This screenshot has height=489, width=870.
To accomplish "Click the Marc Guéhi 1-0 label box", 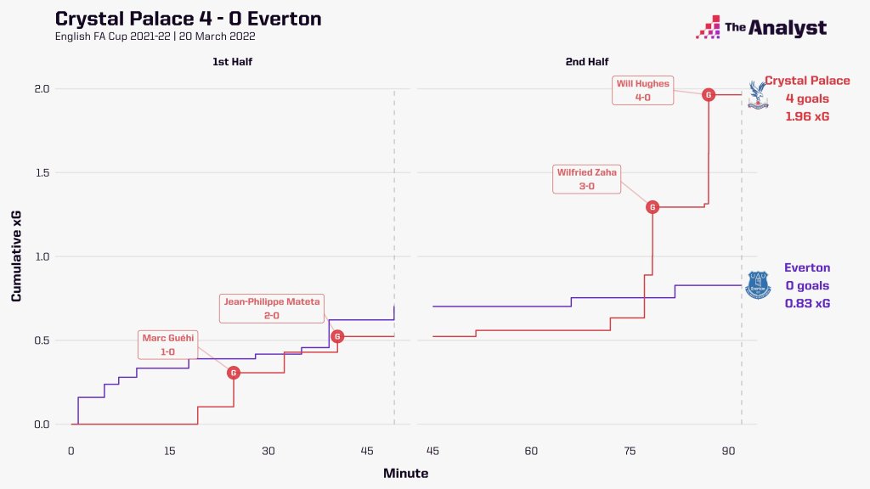I will 168,345.
